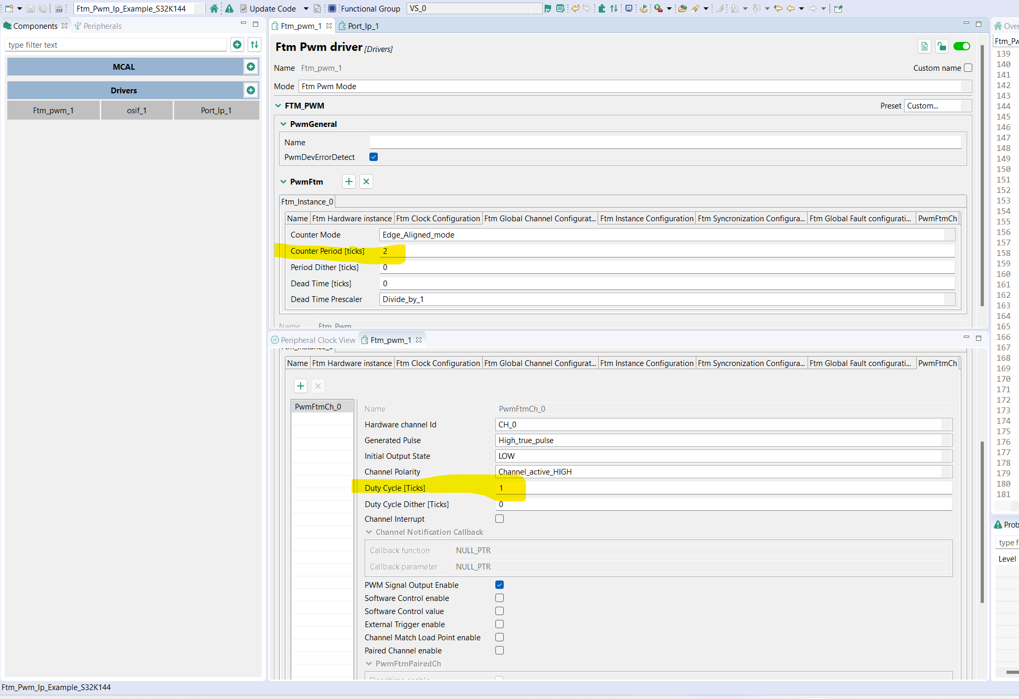The height and width of the screenshot is (699, 1019).
Task: Click the home icon in top toolbar
Action: (x=214, y=8)
